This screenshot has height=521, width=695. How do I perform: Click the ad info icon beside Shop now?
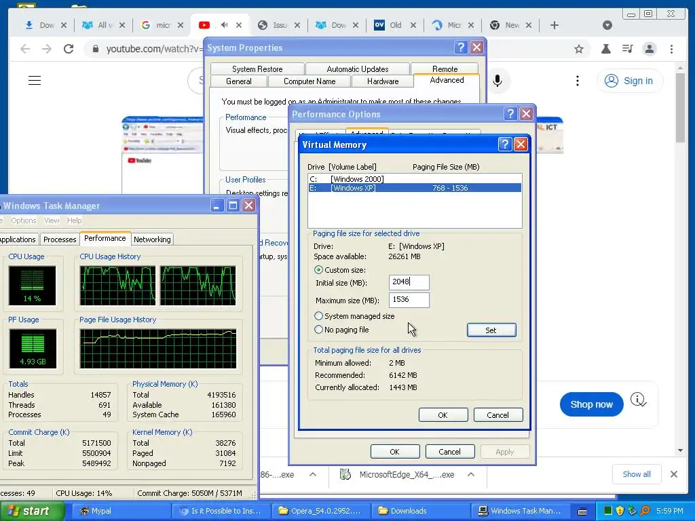638,400
